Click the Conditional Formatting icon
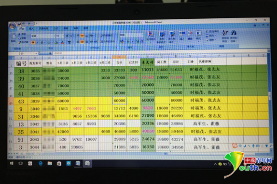277x184 pixels. click(151, 34)
